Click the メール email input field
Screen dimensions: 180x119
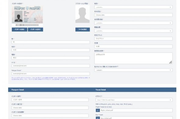coord(51,66)
